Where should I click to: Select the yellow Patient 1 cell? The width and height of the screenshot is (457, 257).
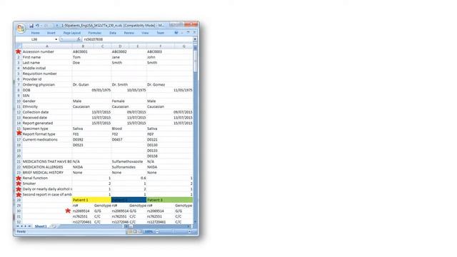coord(91,200)
